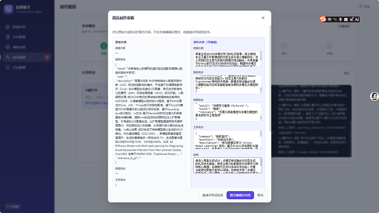Click the microphone icon on the IME toolbar

pyautogui.click(x=341, y=19)
